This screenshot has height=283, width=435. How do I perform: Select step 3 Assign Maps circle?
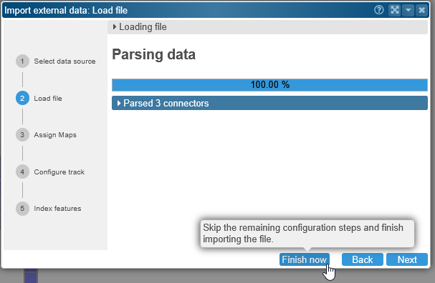pyautogui.click(x=22, y=135)
